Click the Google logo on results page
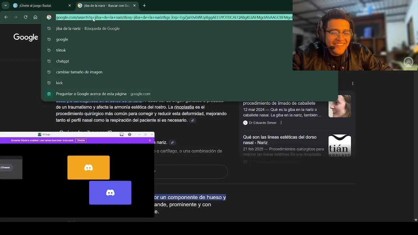 (26, 37)
